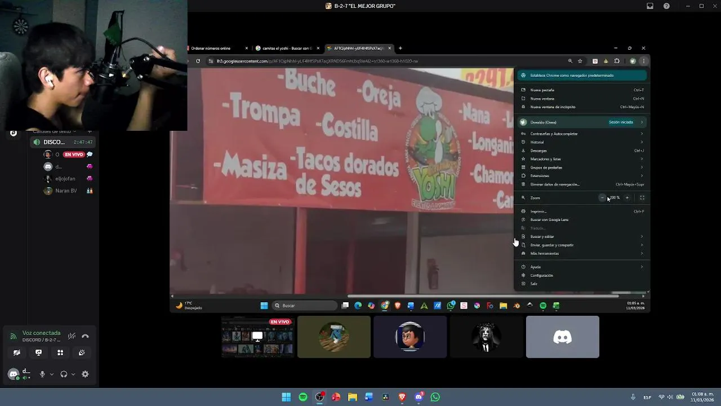Open Discord user settings gear
This screenshot has width=721, height=406.
tap(85, 374)
